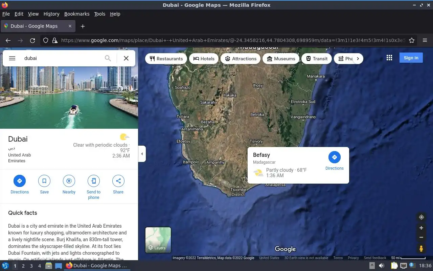Image resolution: width=433 pixels, height=271 pixels.
Task: Click the Dubai weather icon
Action: [124, 137]
